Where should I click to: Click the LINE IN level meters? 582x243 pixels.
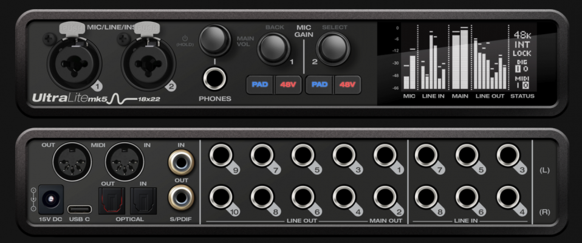(433, 61)
